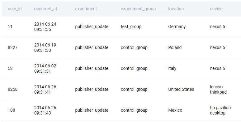Click the experiment column header
241x122 pixels.
[86, 9]
